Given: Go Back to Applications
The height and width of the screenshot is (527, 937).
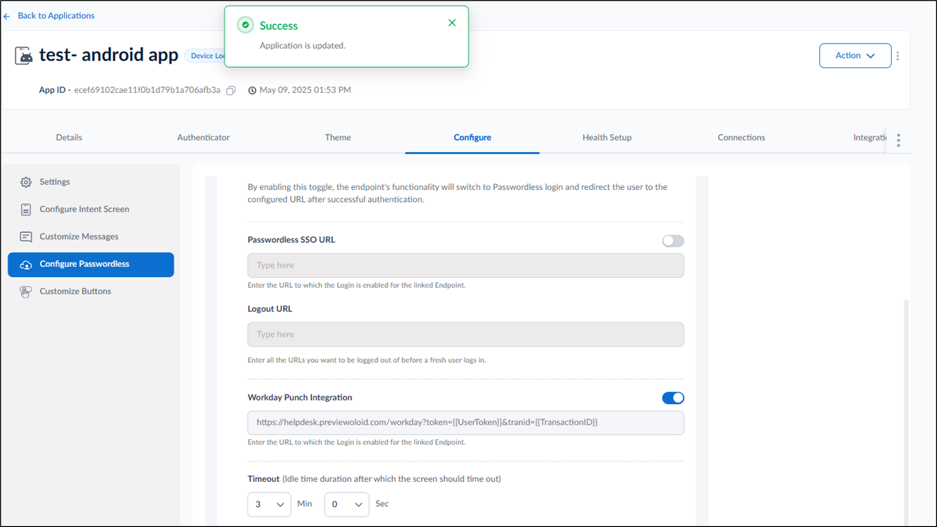Looking at the screenshot, I should pos(56,15).
